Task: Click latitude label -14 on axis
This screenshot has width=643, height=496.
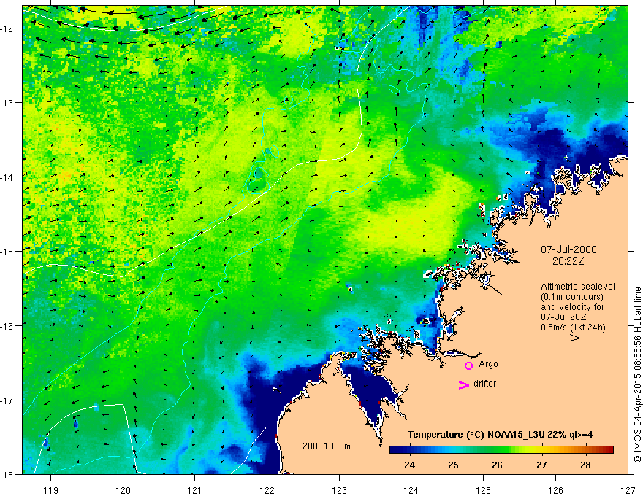Action: 8,177
